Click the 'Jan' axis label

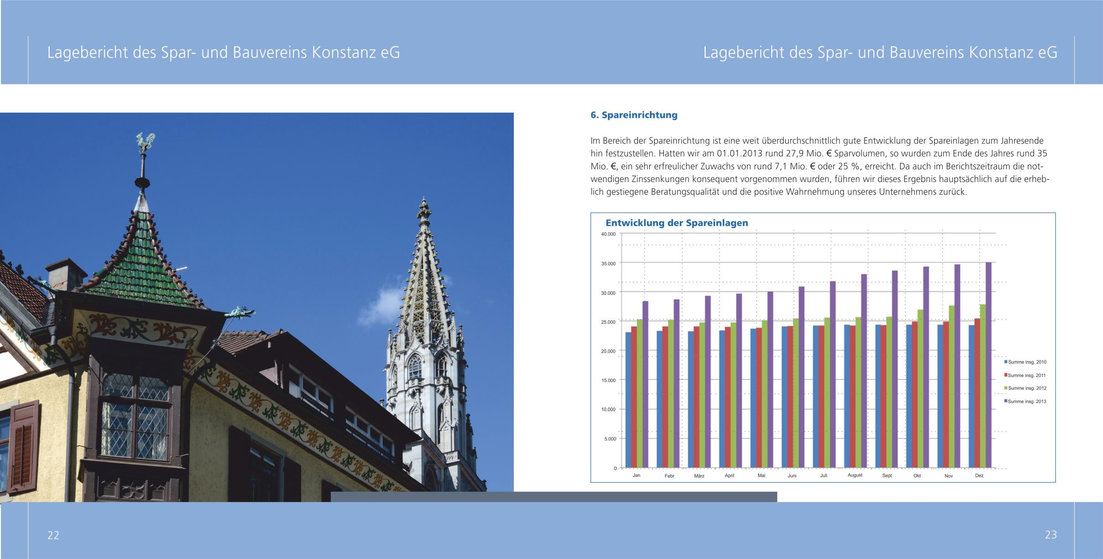tap(636, 475)
